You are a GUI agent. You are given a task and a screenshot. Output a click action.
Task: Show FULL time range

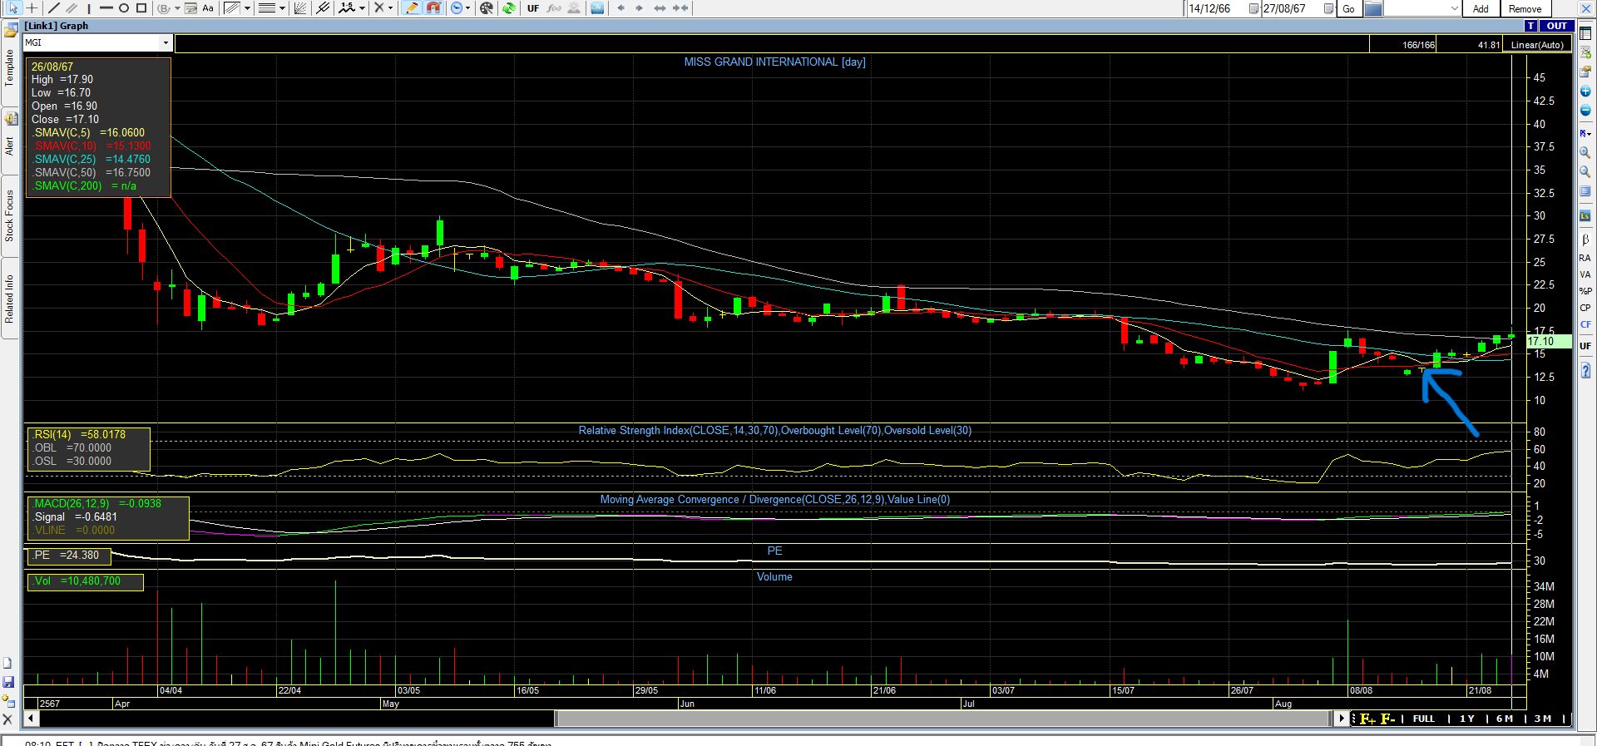(1423, 719)
